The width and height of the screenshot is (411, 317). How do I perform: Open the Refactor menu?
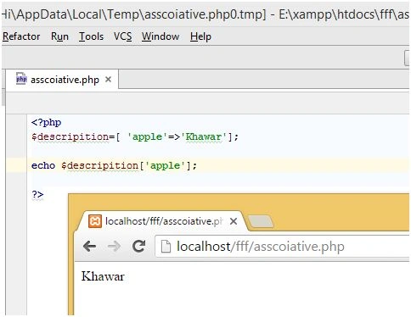pos(21,36)
